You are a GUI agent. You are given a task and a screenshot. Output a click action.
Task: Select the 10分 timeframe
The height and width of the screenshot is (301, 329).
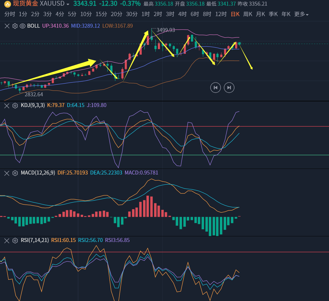point(86,14)
